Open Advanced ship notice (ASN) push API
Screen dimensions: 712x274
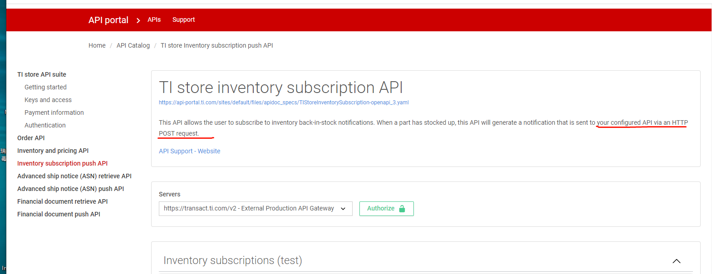click(x=70, y=189)
